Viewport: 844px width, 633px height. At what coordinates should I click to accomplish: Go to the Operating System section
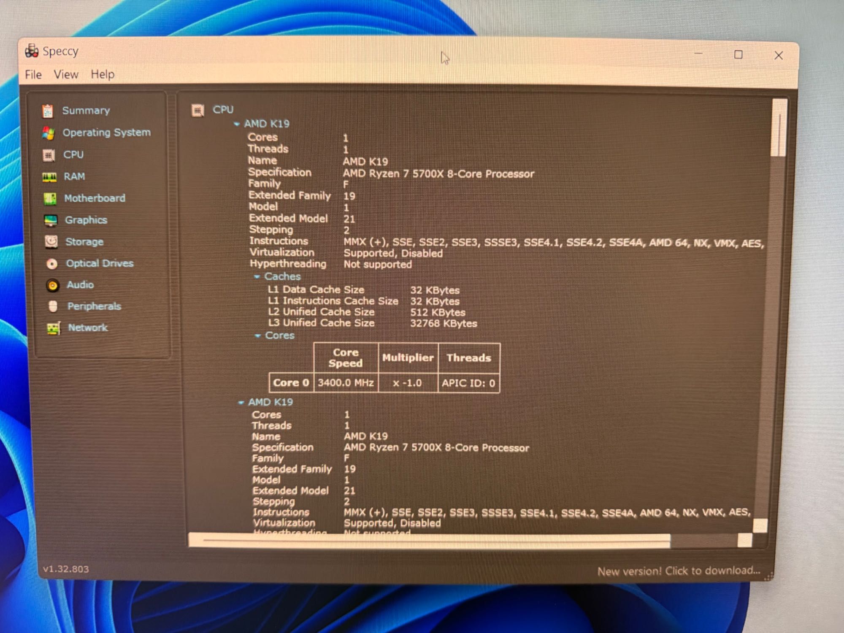[107, 133]
